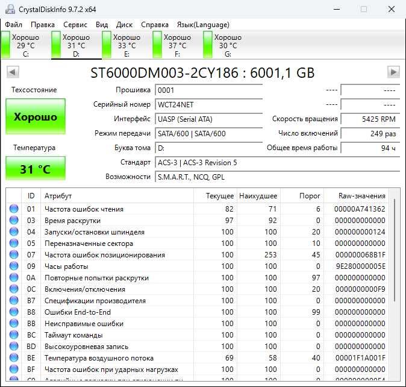Screen dimensions: 406x387
Task: Open the Сервис menu
Action: 75,25
